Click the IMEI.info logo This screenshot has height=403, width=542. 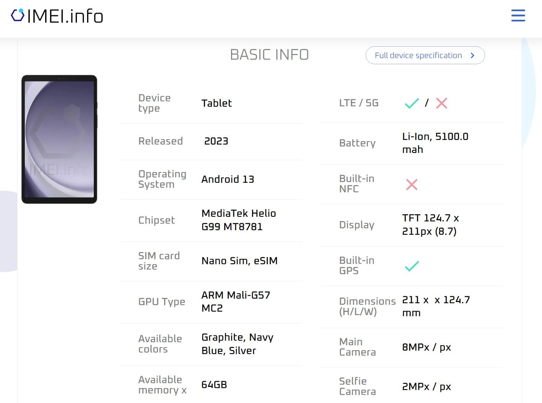[x=57, y=16]
